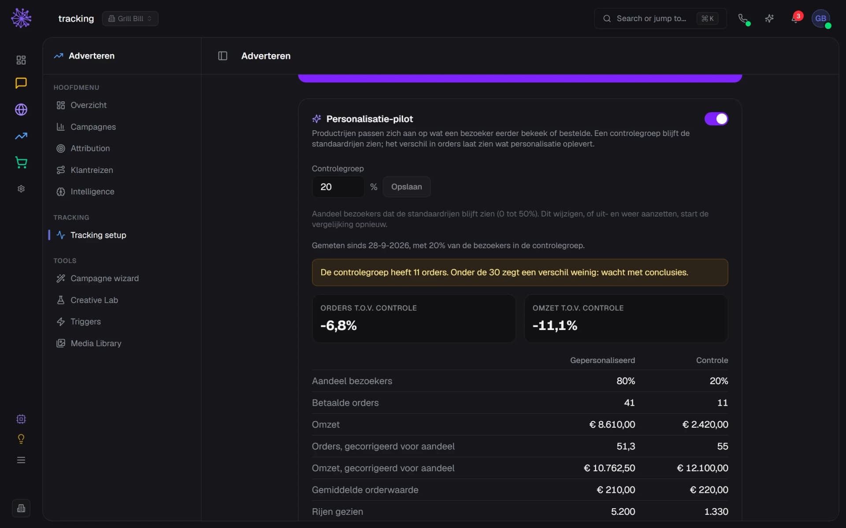Click the hamburger menu icon in left rail
846x528 pixels.
point(21,460)
